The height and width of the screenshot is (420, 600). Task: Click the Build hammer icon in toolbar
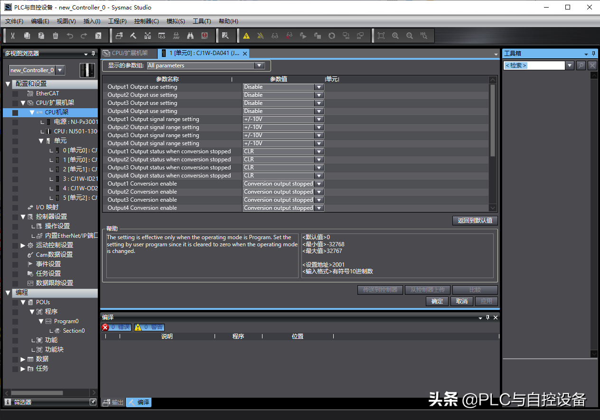133,36
